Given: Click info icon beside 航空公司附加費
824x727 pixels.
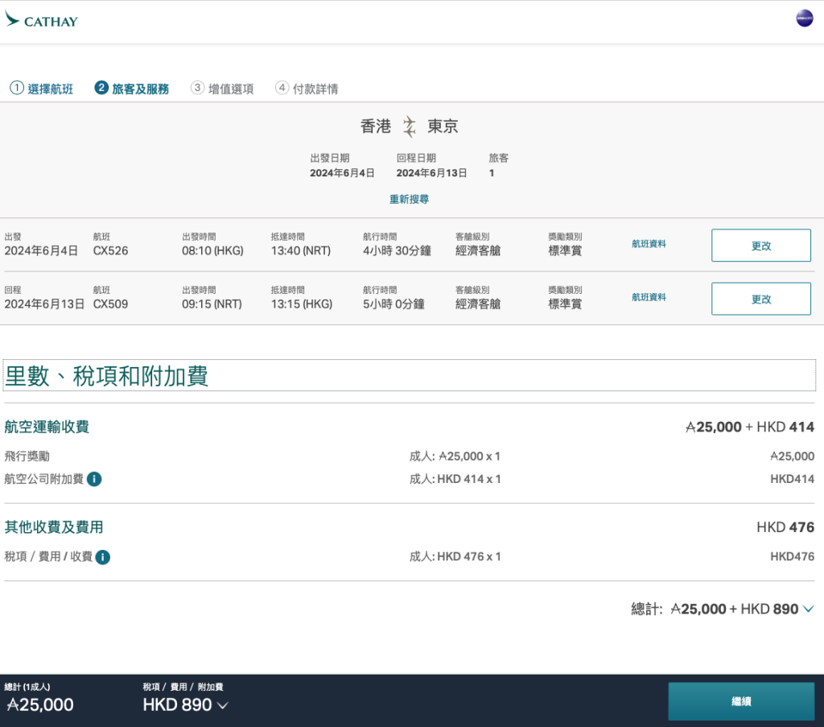Looking at the screenshot, I should tap(94, 479).
